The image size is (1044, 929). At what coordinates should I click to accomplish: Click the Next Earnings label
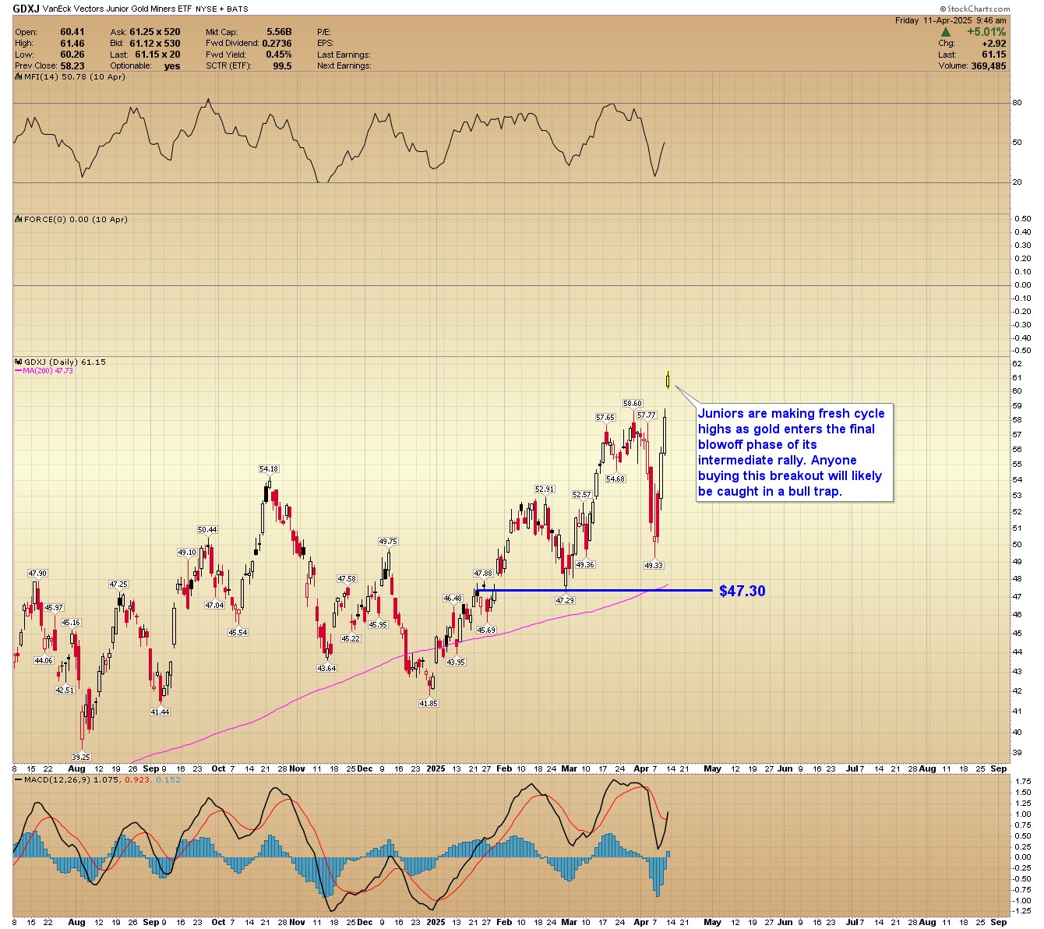pos(344,66)
